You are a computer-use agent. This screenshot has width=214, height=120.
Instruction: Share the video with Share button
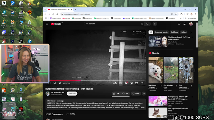tap(136, 93)
